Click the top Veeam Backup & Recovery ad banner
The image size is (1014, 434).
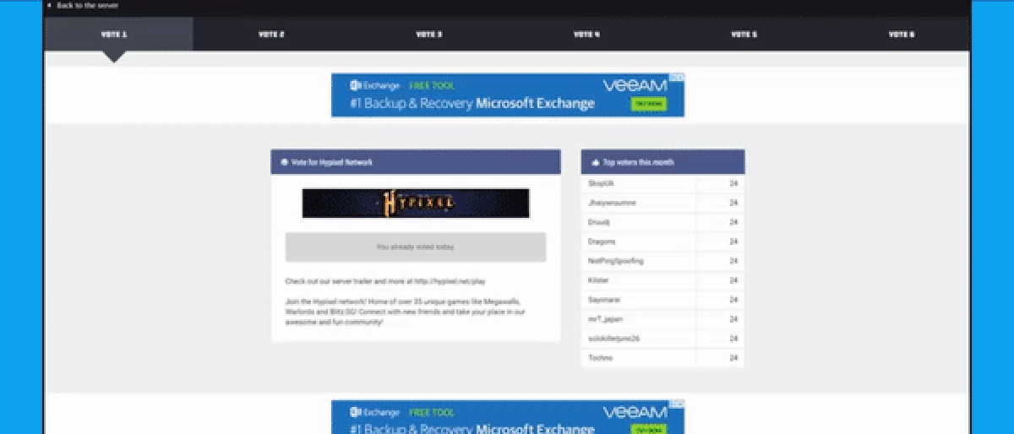pos(508,95)
